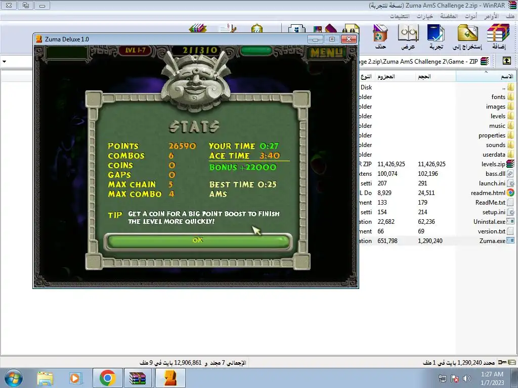
Task: Switch to Zuma via its taskbar icon
Action: click(x=170, y=378)
